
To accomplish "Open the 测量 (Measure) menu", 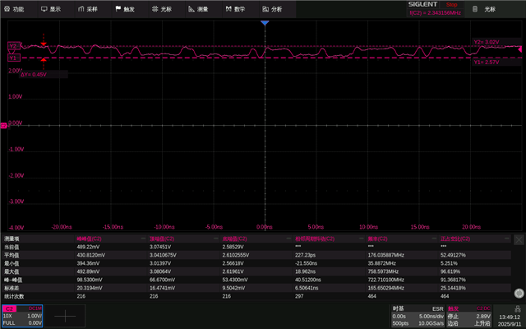I will [198, 9].
